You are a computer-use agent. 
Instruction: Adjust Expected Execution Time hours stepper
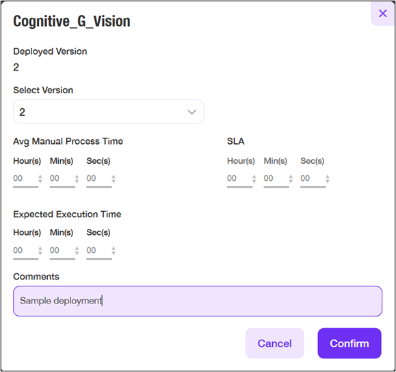(40, 251)
